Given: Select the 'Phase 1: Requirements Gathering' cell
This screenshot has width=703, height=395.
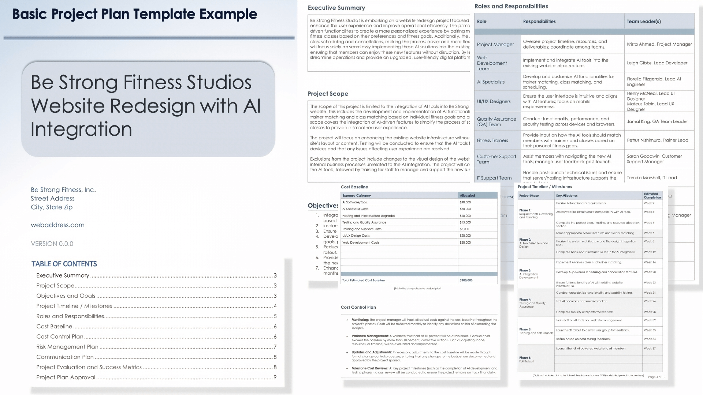Looking at the screenshot, I should point(536,214).
